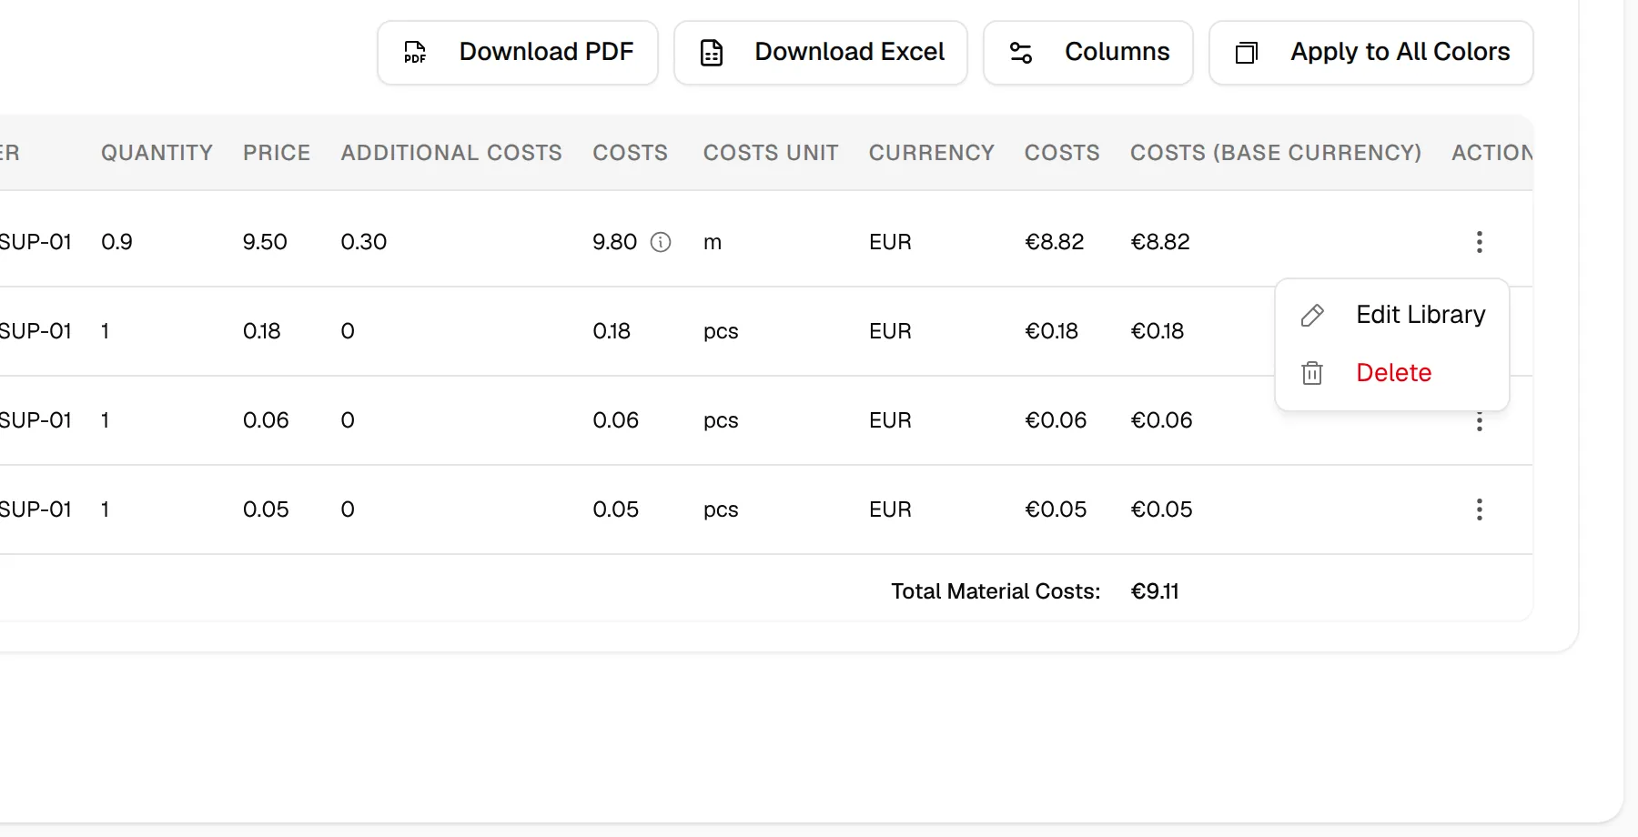The image size is (1638, 837).
Task: Click the Download PDF button
Action: pos(517,53)
